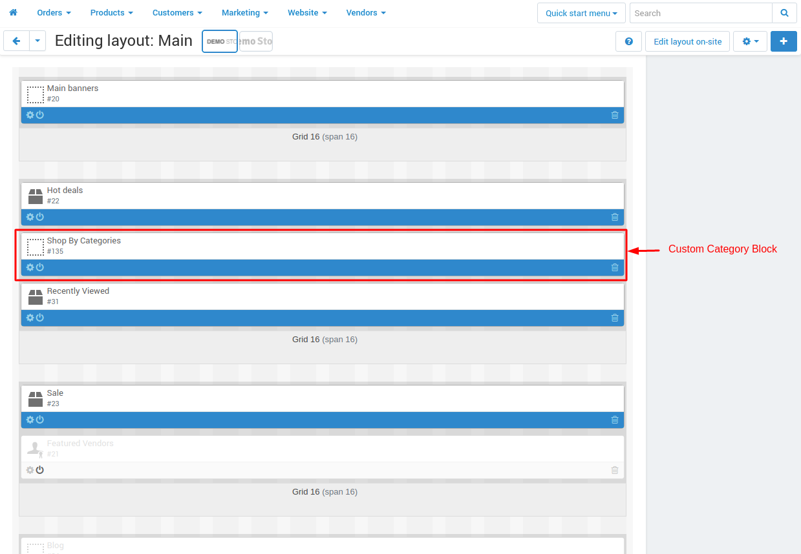
Task: Open settings gear of Featured Vendors block
Action: pos(30,470)
